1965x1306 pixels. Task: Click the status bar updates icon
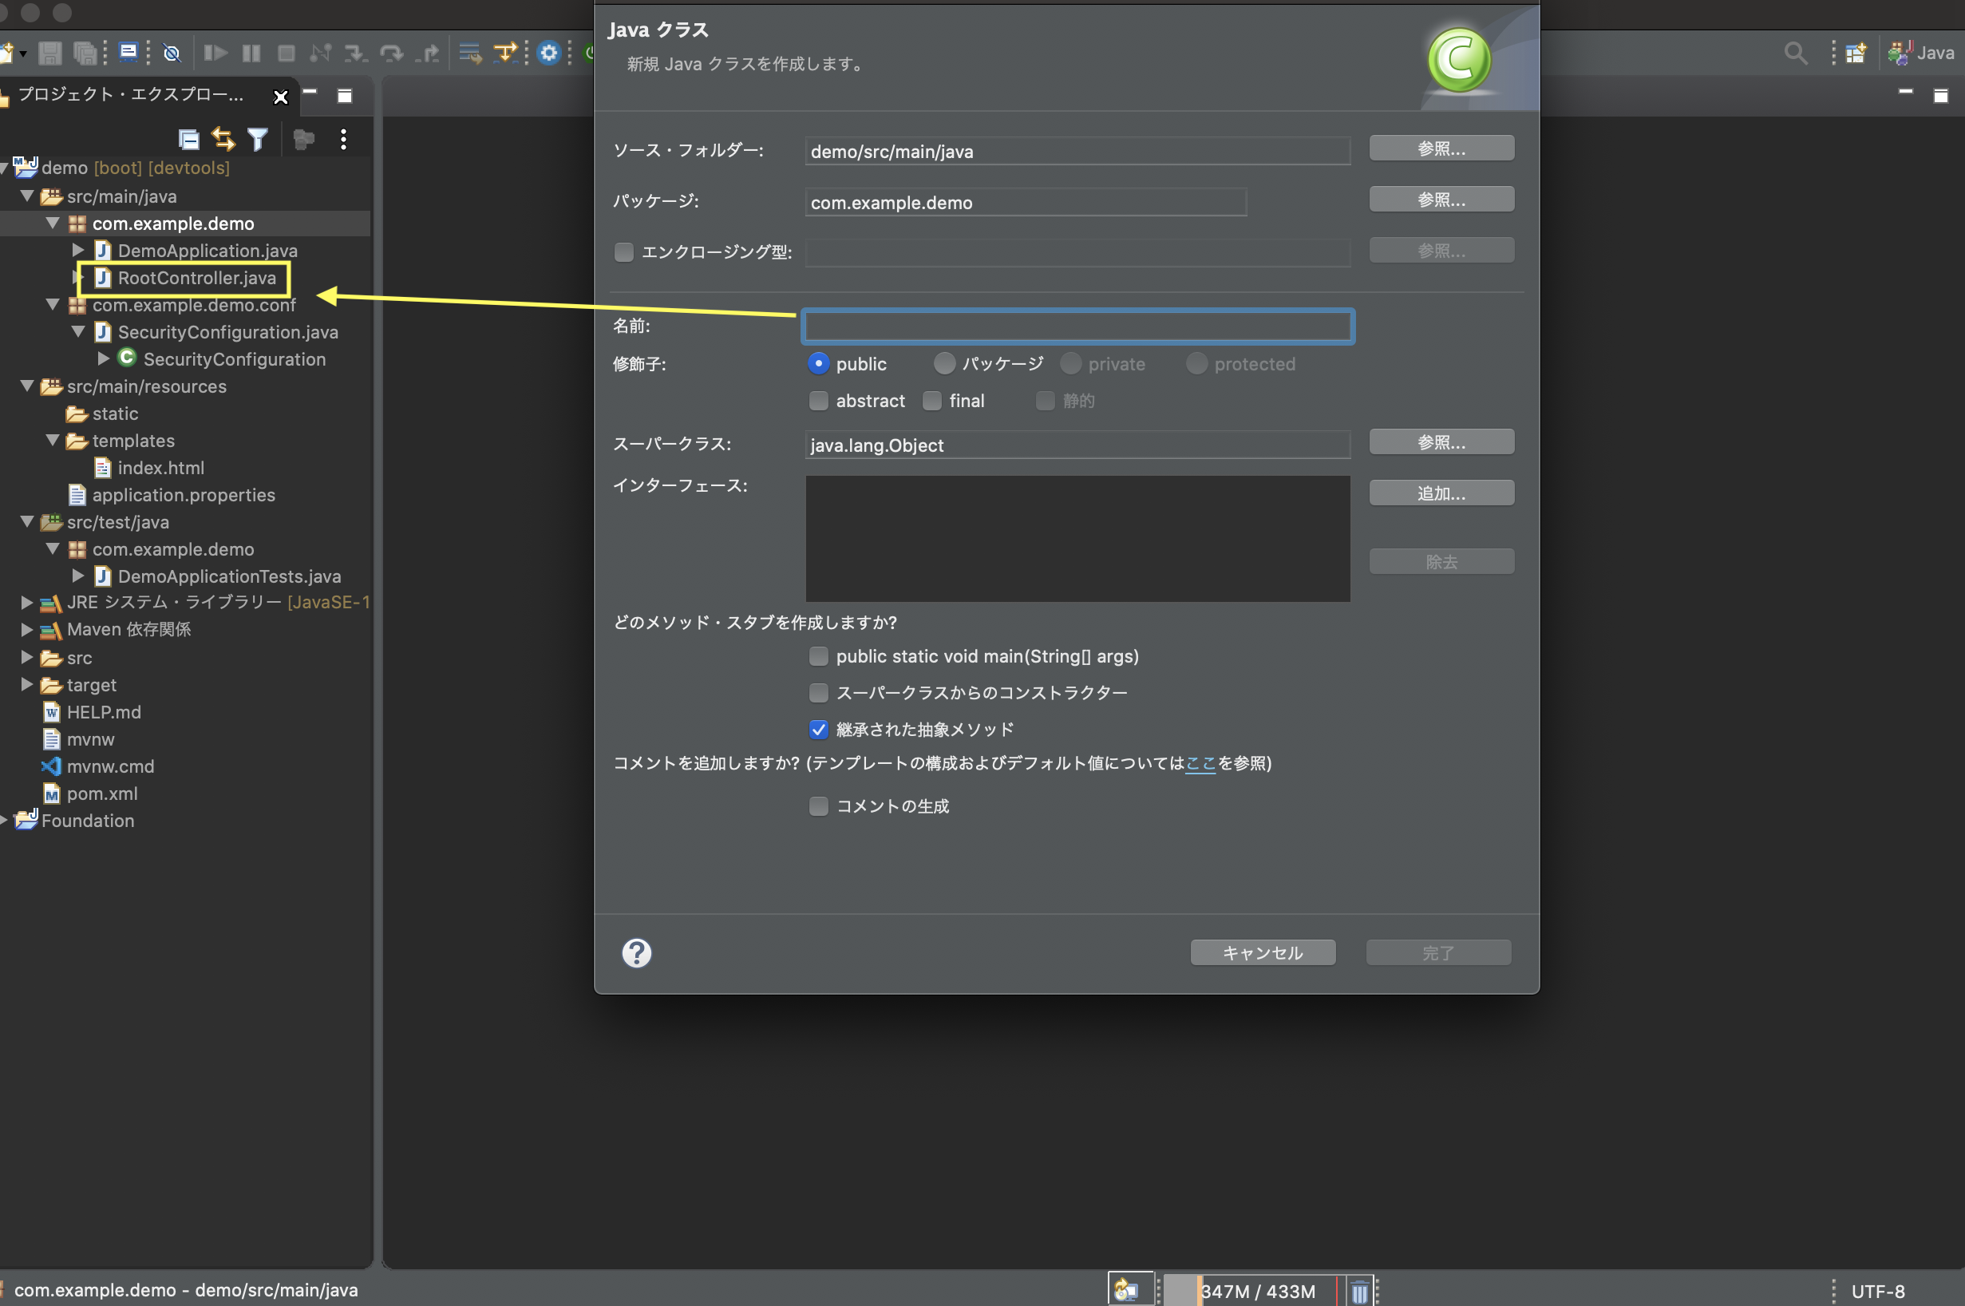click(1126, 1290)
